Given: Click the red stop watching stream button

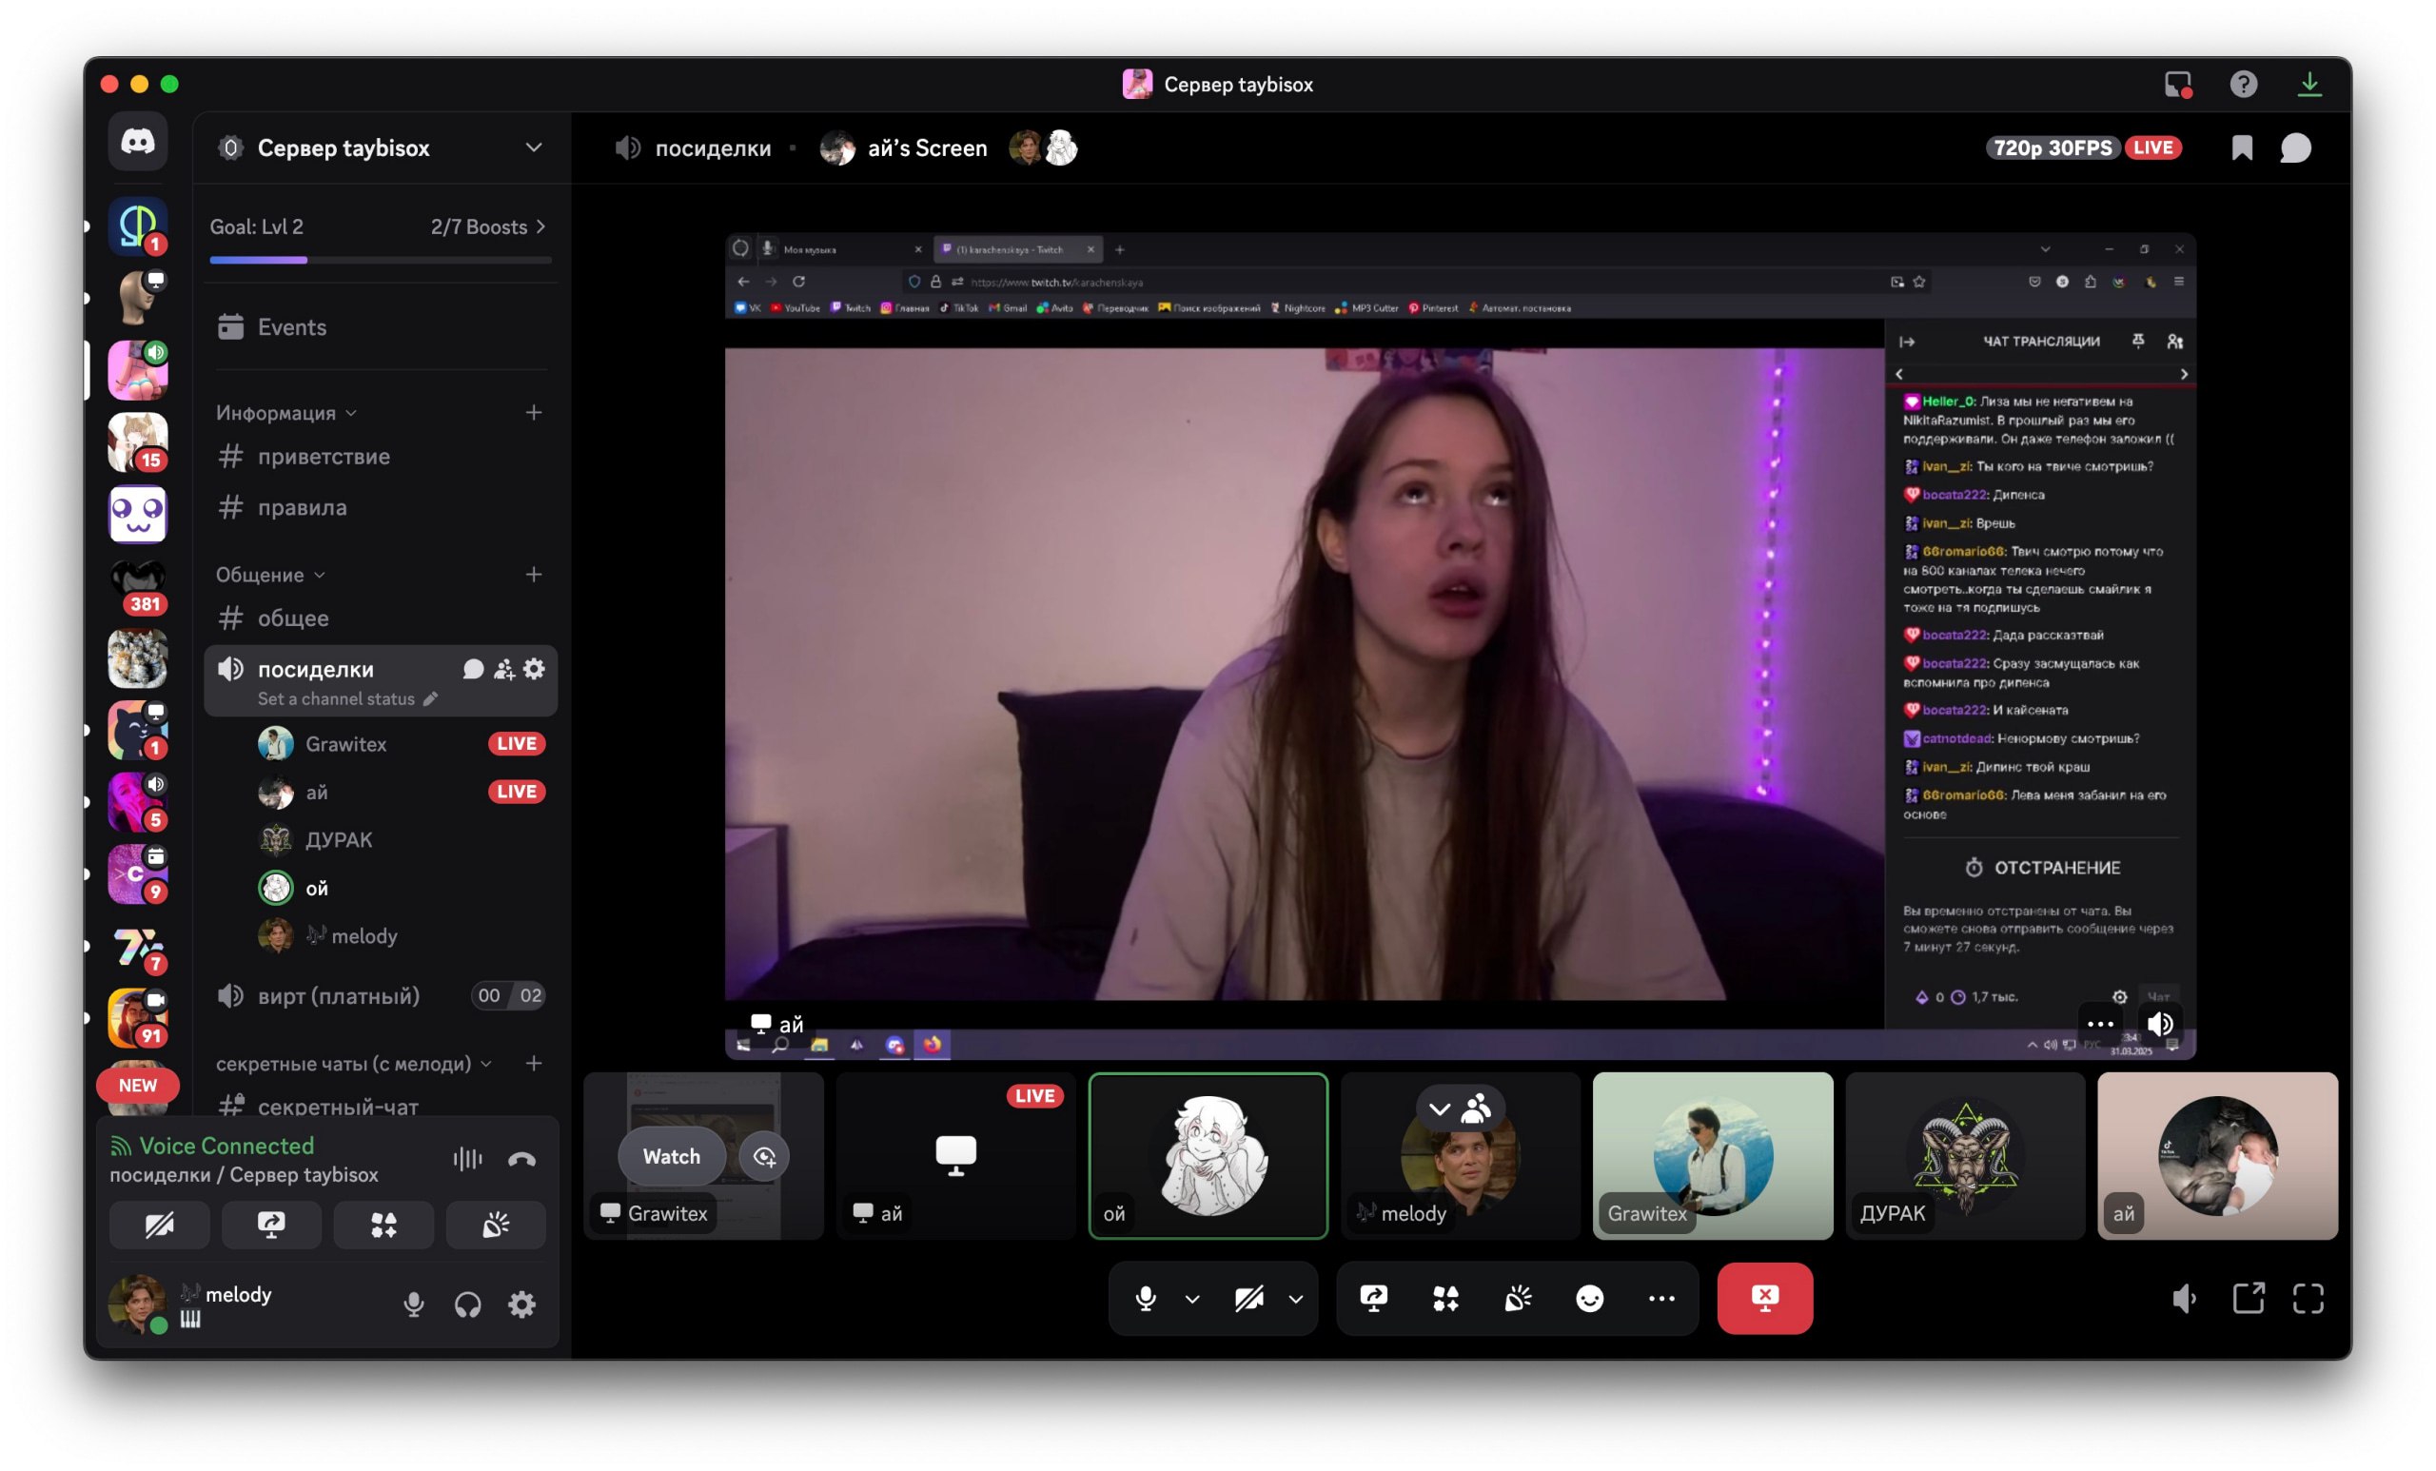Looking at the screenshot, I should tap(1764, 1298).
